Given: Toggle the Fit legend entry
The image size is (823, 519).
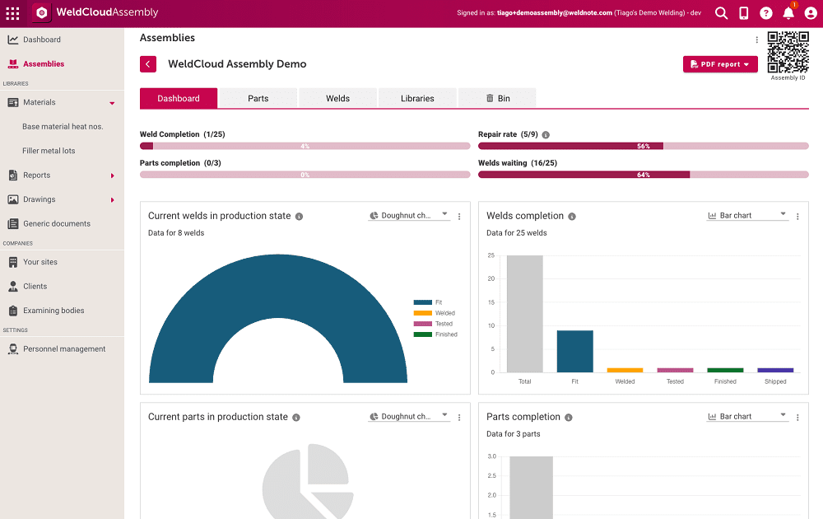Looking at the screenshot, I should (428, 302).
